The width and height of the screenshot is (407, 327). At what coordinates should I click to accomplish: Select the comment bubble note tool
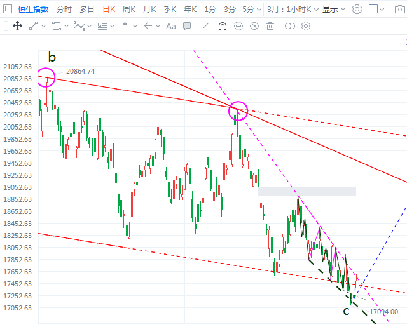(187, 26)
